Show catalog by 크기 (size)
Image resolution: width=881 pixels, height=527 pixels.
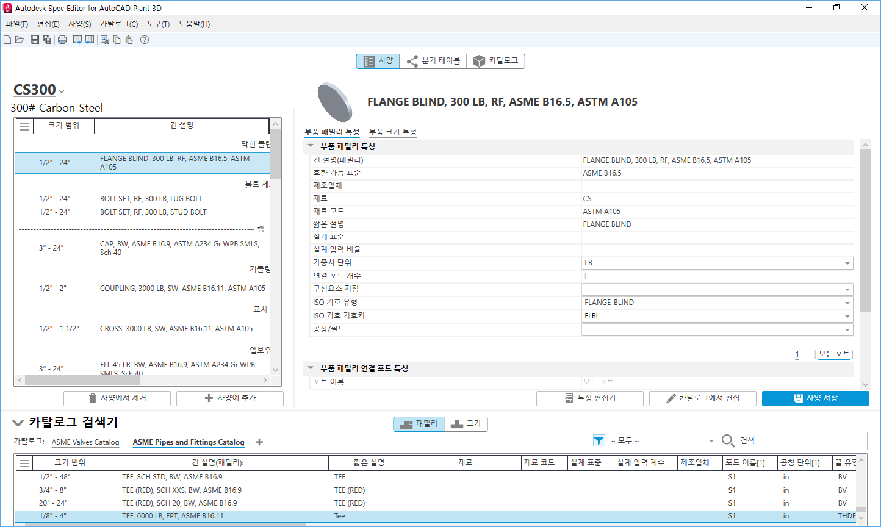[x=466, y=424]
